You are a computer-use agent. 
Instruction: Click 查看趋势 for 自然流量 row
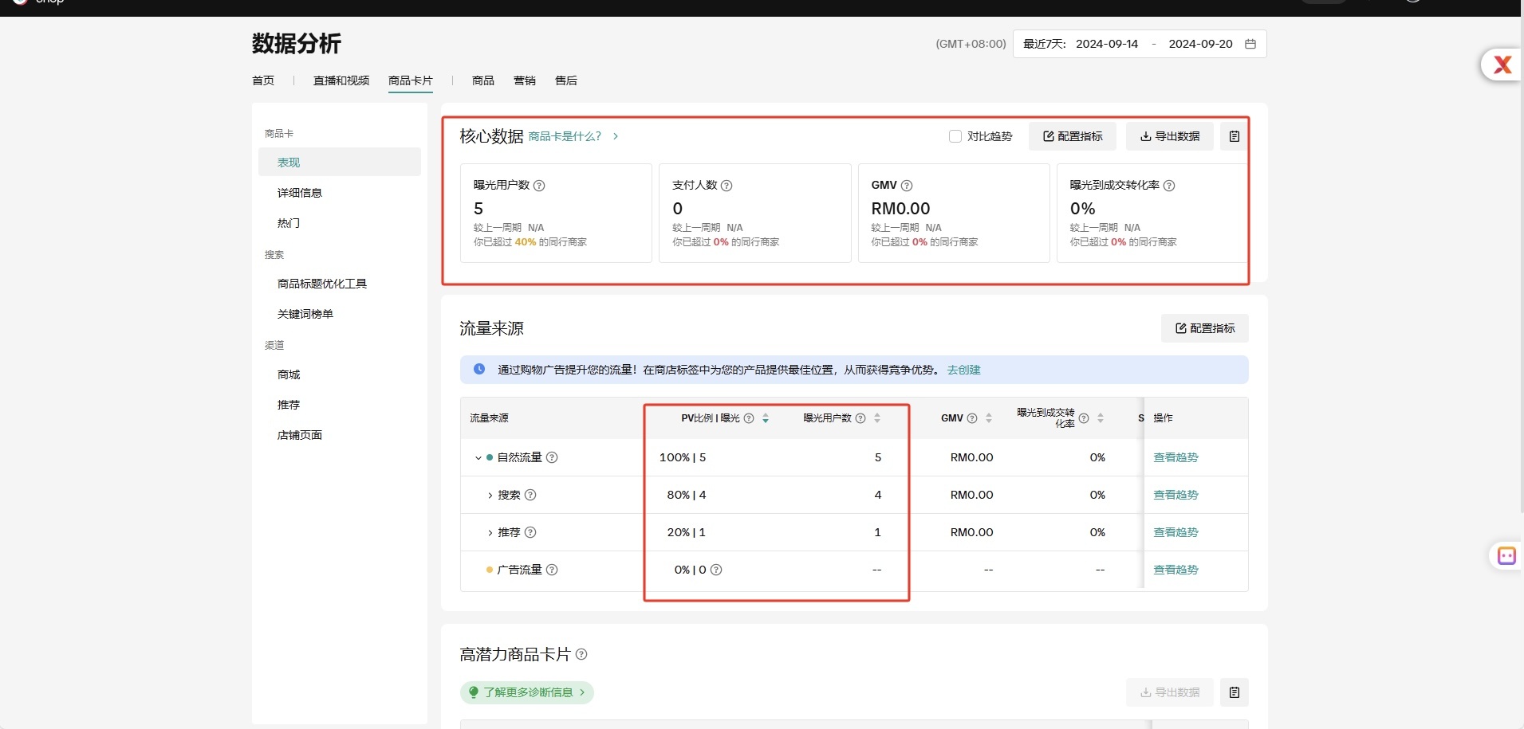[1175, 457]
